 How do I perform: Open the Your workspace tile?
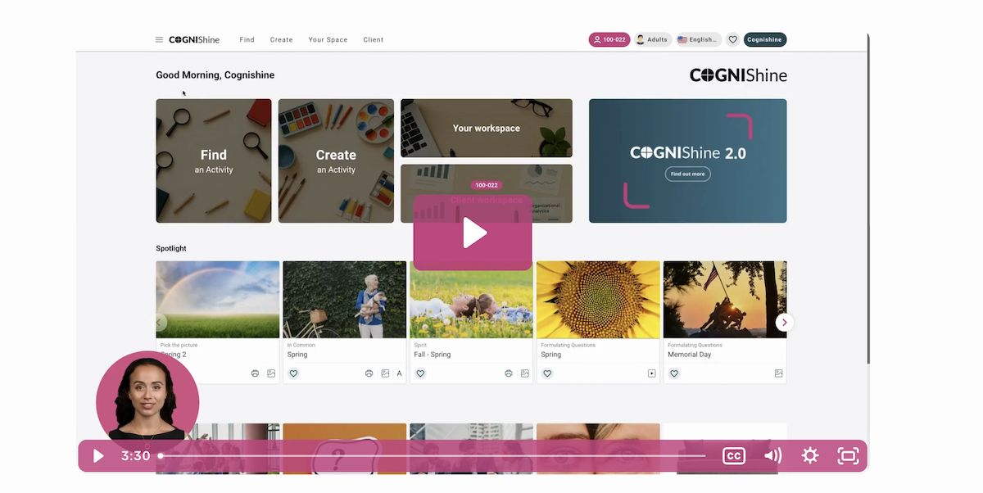tap(487, 128)
